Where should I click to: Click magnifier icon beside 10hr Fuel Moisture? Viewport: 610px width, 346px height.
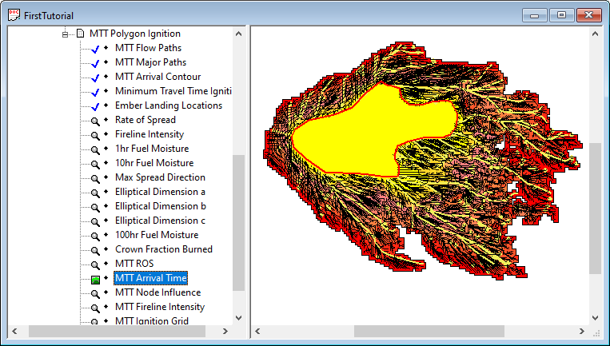pos(95,164)
